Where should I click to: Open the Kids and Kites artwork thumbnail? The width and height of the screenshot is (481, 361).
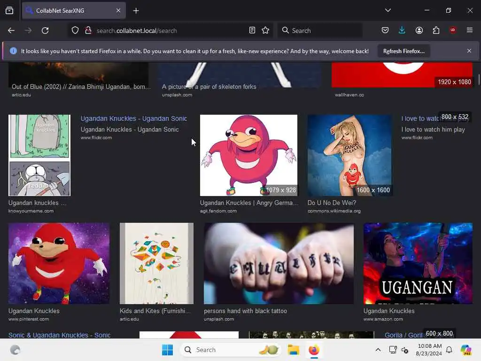click(x=156, y=263)
